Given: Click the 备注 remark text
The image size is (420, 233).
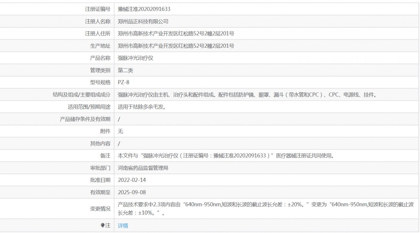Looking at the screenshot, I should (226, 156).
